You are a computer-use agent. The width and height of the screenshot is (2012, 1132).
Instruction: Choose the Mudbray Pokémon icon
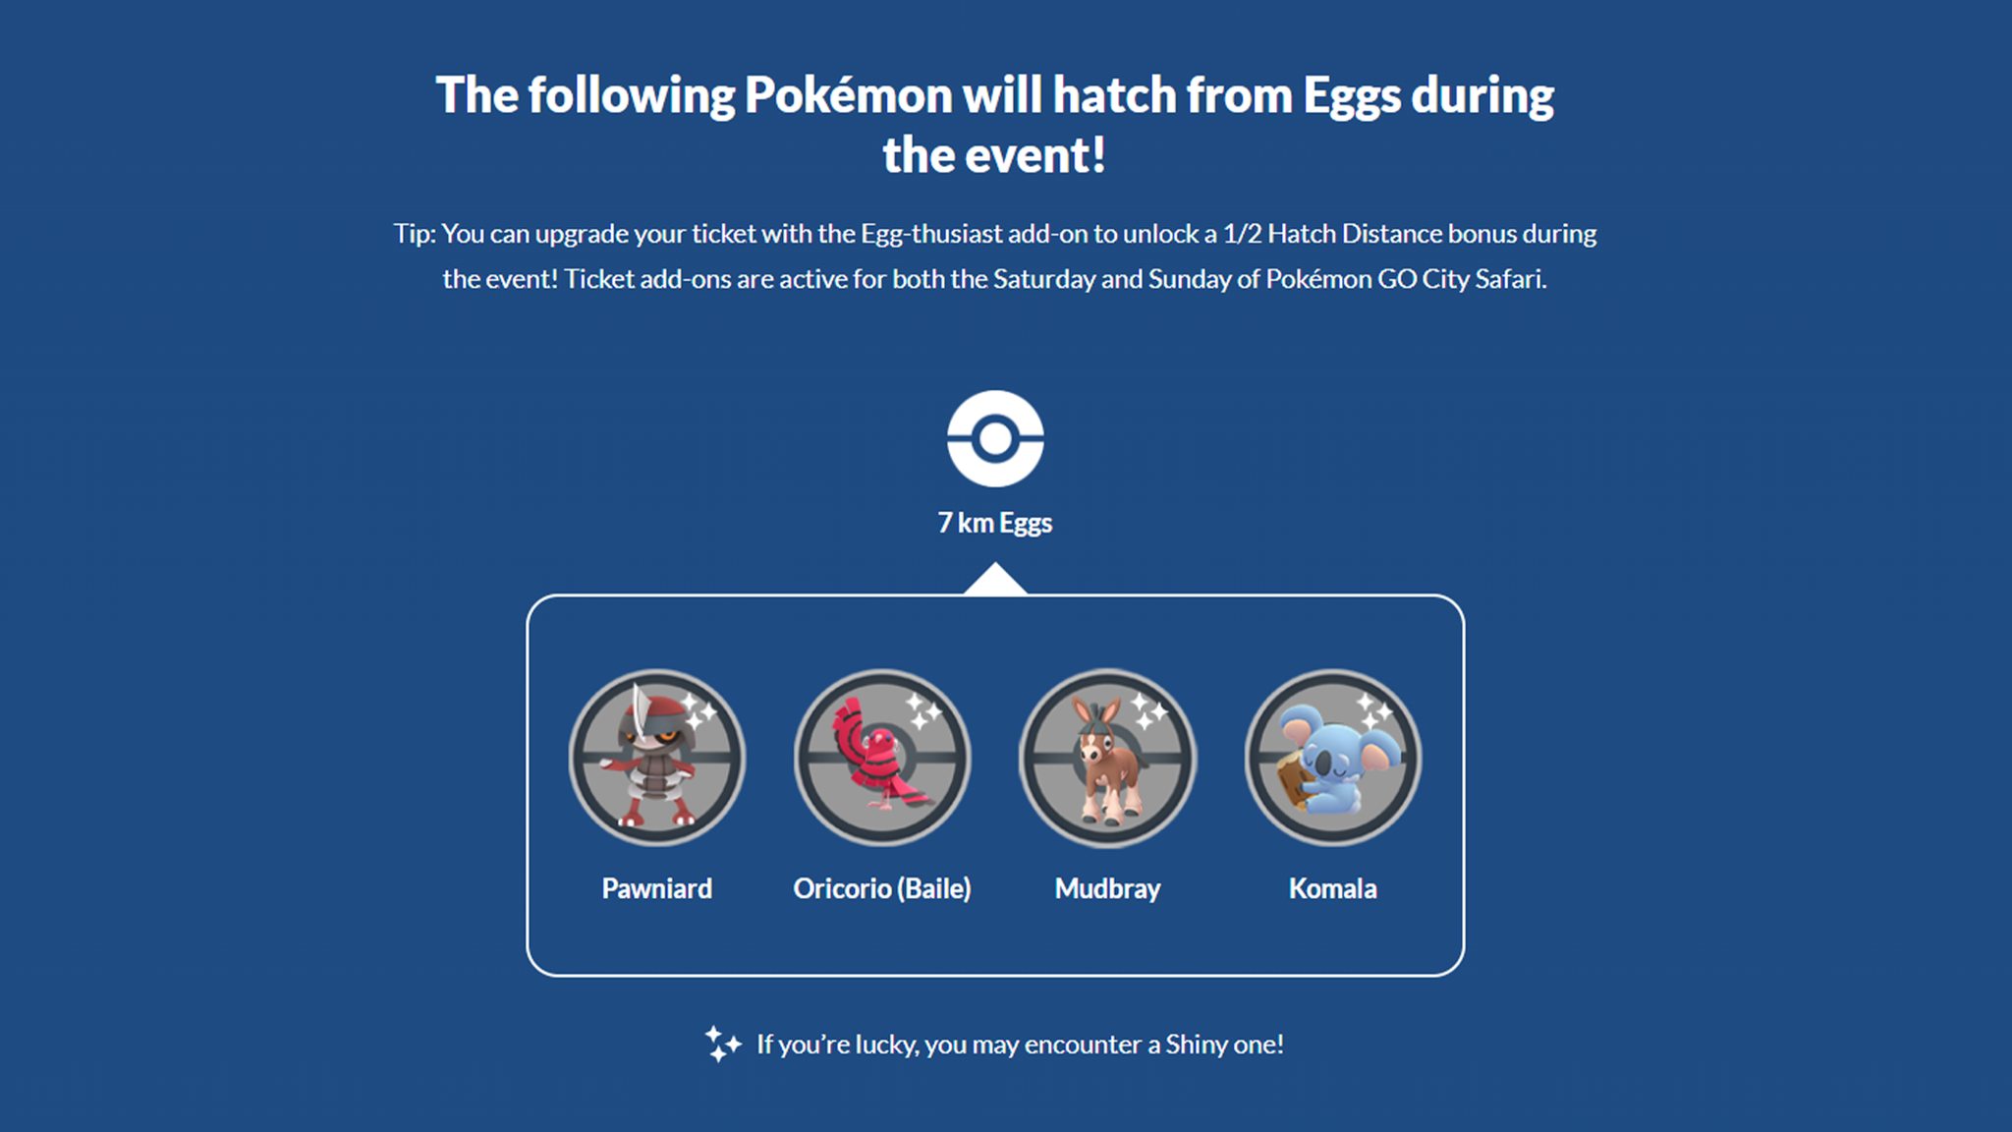click(1107, 759)
